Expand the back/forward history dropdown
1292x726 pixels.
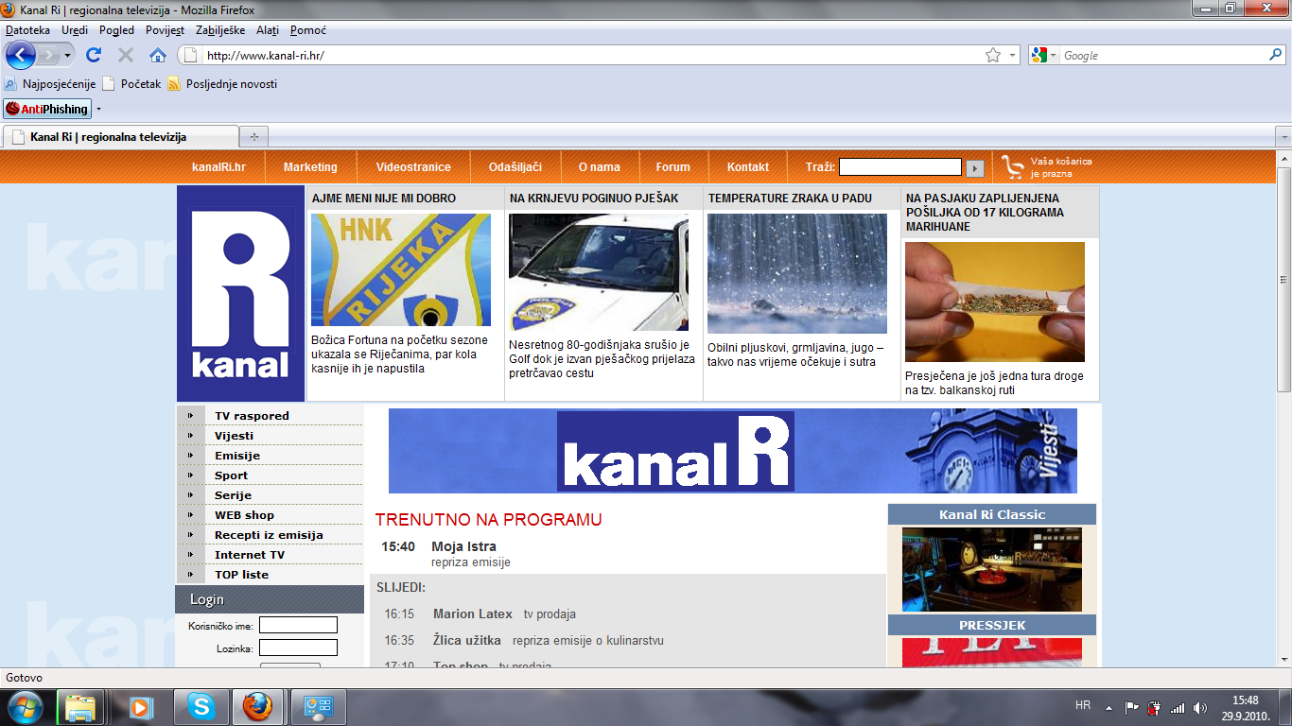[x=67, y=56]
